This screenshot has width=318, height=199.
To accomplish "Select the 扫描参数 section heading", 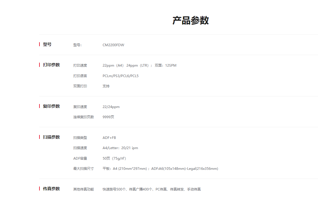I will pyautogui.click(x=51, y=137).
